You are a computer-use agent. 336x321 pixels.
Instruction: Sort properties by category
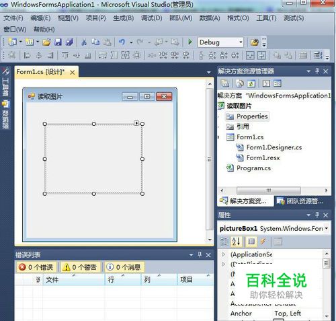(224, 242)
